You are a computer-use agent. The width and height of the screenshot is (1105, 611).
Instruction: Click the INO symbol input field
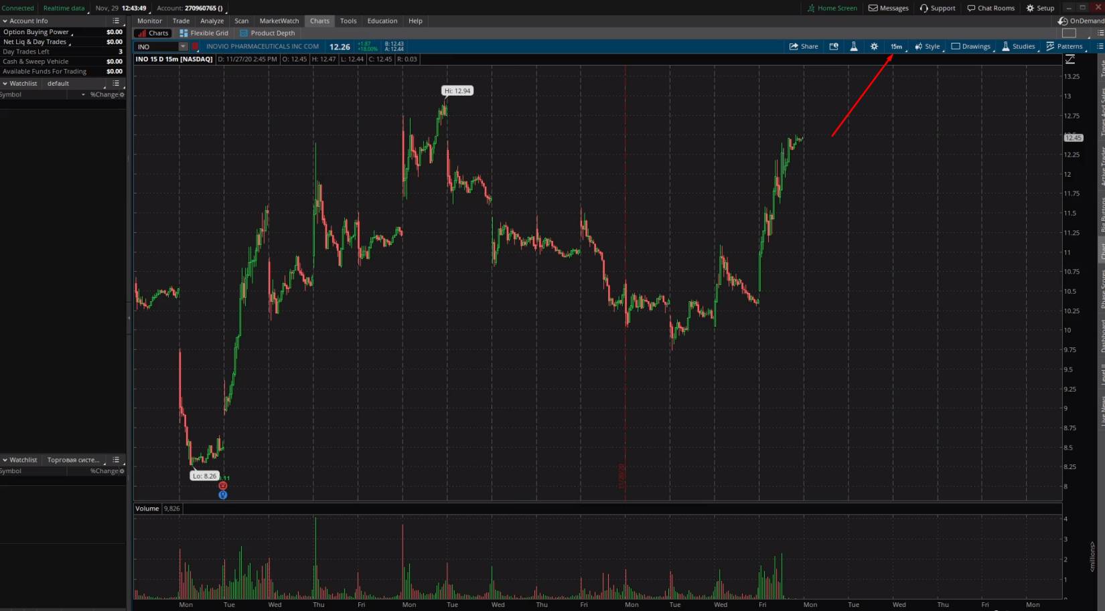[156, 47]
